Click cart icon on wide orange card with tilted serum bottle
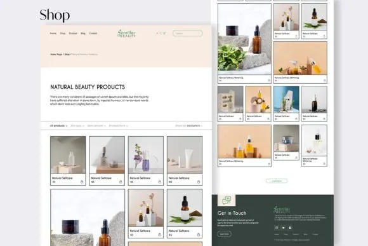Viewport: 368px width, 246px height. point(324,81)
